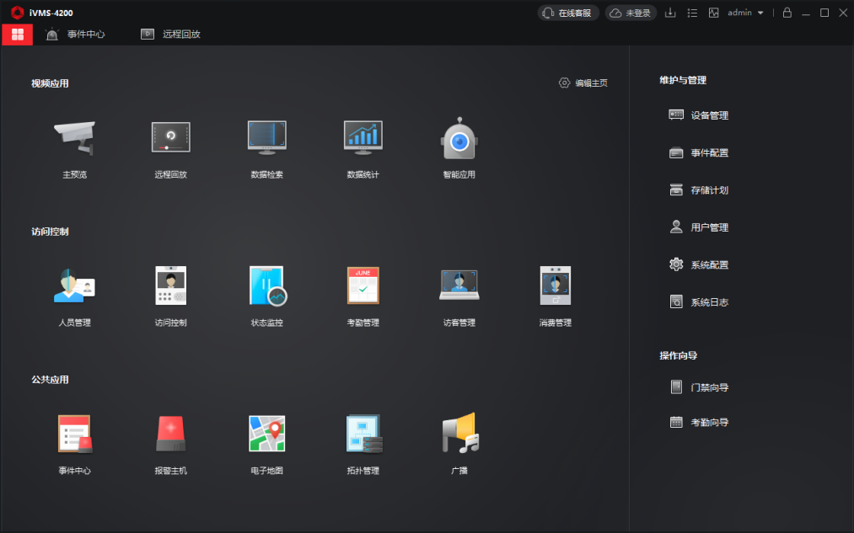
Task: Click the lock screen padlock icon
Action: pyautogui.click(x=787, y=13)
